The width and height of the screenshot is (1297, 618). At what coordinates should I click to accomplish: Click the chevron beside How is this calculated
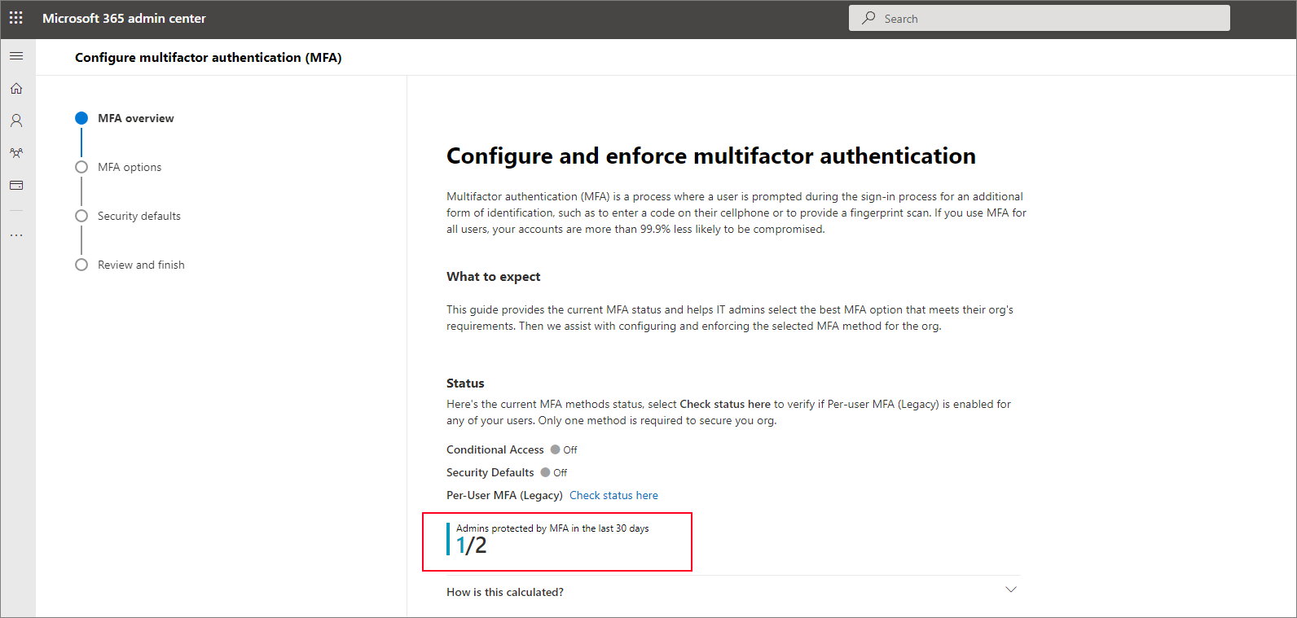coord(1011,590)
